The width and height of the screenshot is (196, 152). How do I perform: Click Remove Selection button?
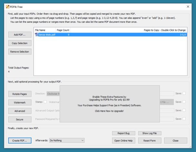(20, 51)
